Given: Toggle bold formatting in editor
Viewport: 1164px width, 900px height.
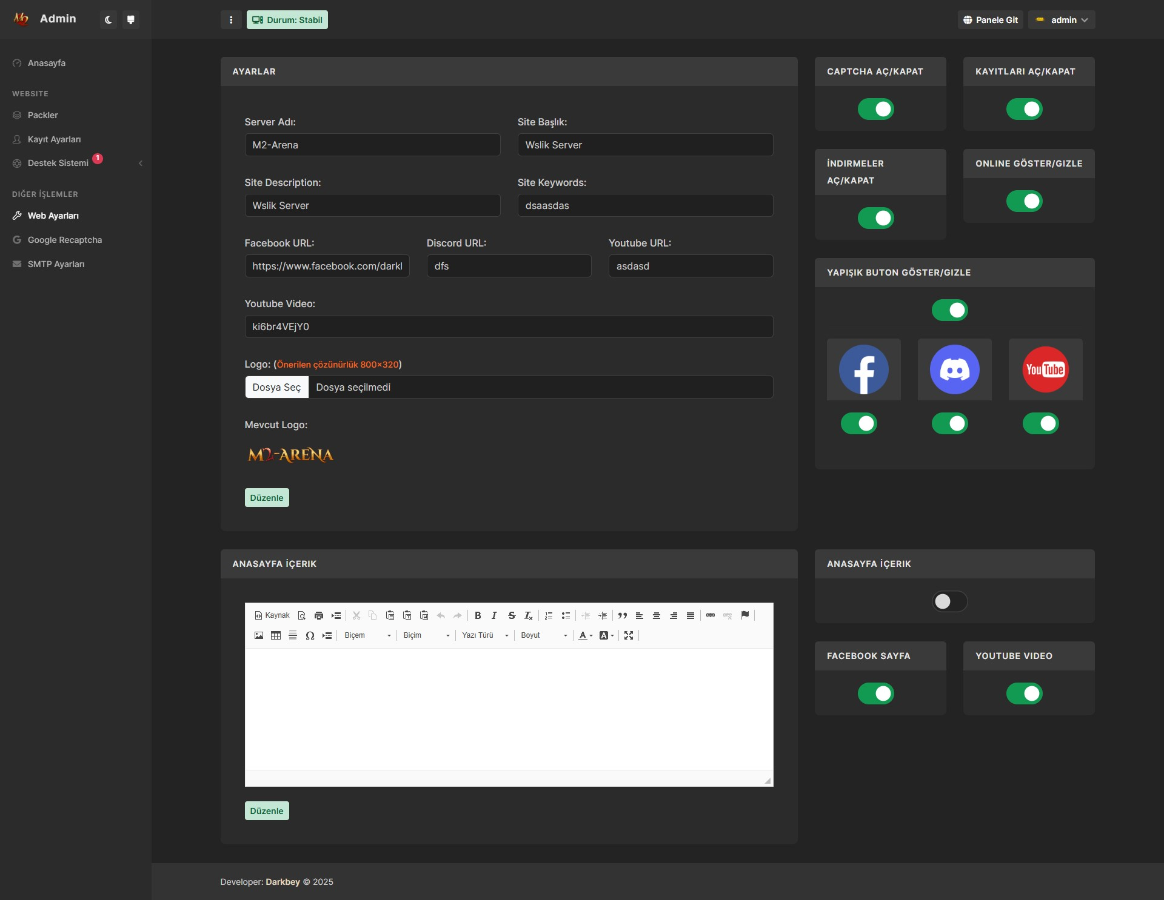Looking at the screenshot, I should tap(478, 615).
